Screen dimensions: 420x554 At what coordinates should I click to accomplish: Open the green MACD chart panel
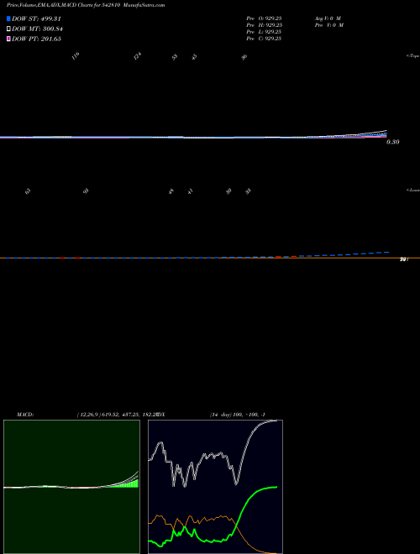(71, 487)
